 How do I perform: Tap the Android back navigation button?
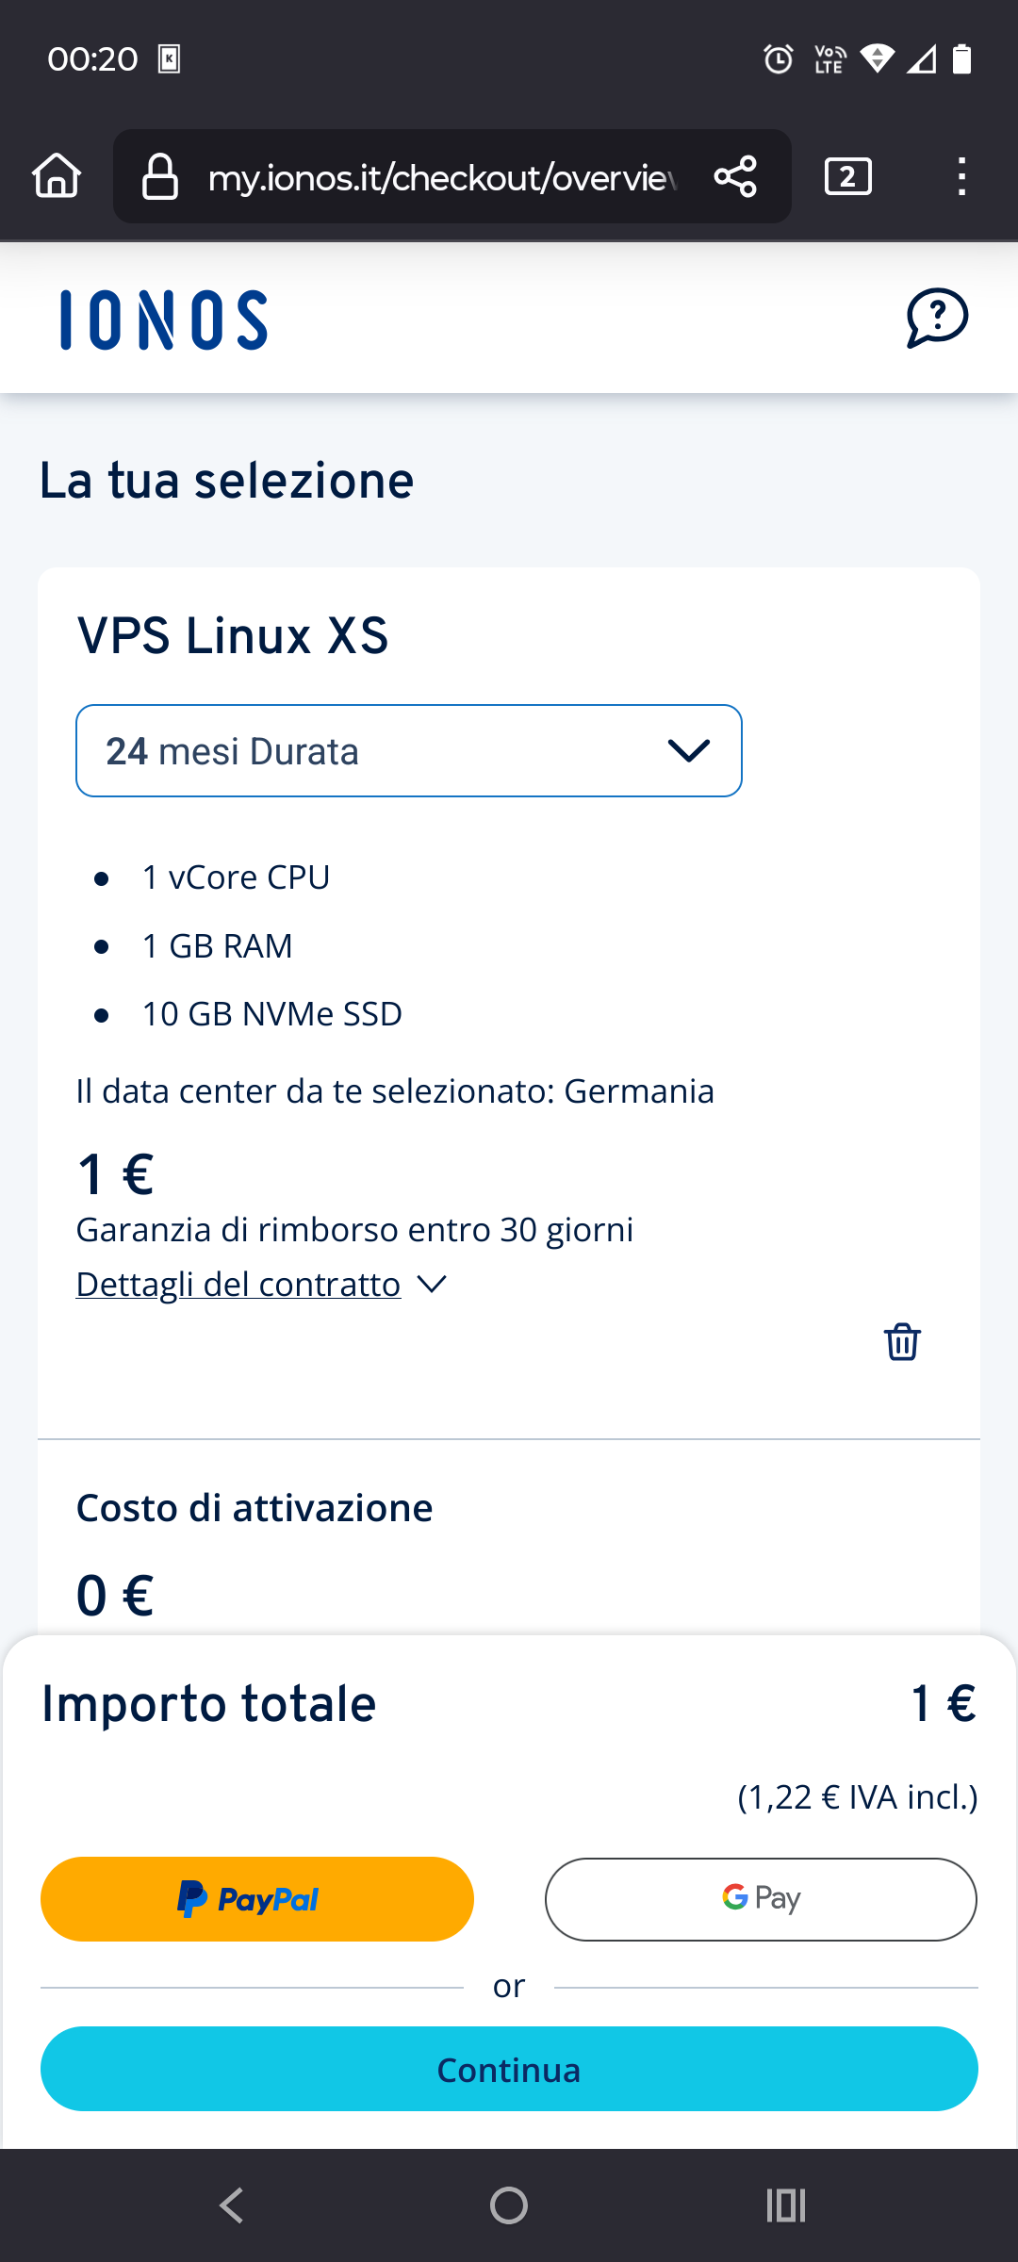tap(232, 2205)
